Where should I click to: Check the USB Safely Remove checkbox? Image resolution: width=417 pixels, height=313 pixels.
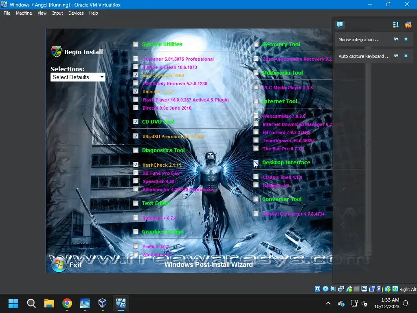(136, 83)
